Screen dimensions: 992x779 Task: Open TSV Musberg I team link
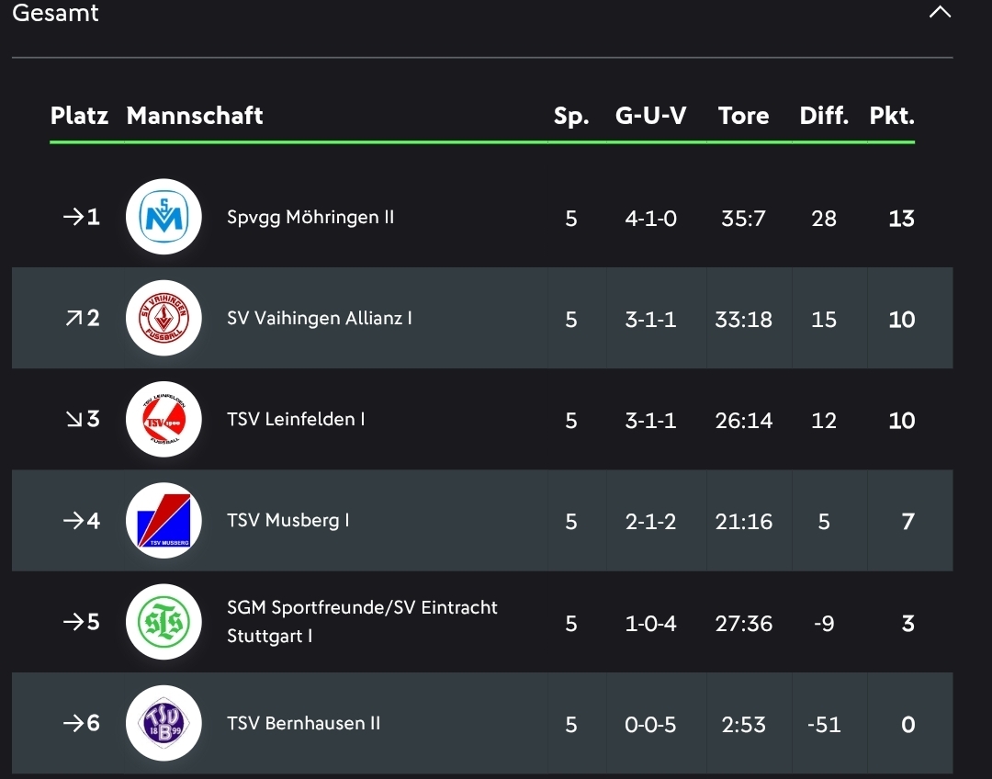coord(287,521)
